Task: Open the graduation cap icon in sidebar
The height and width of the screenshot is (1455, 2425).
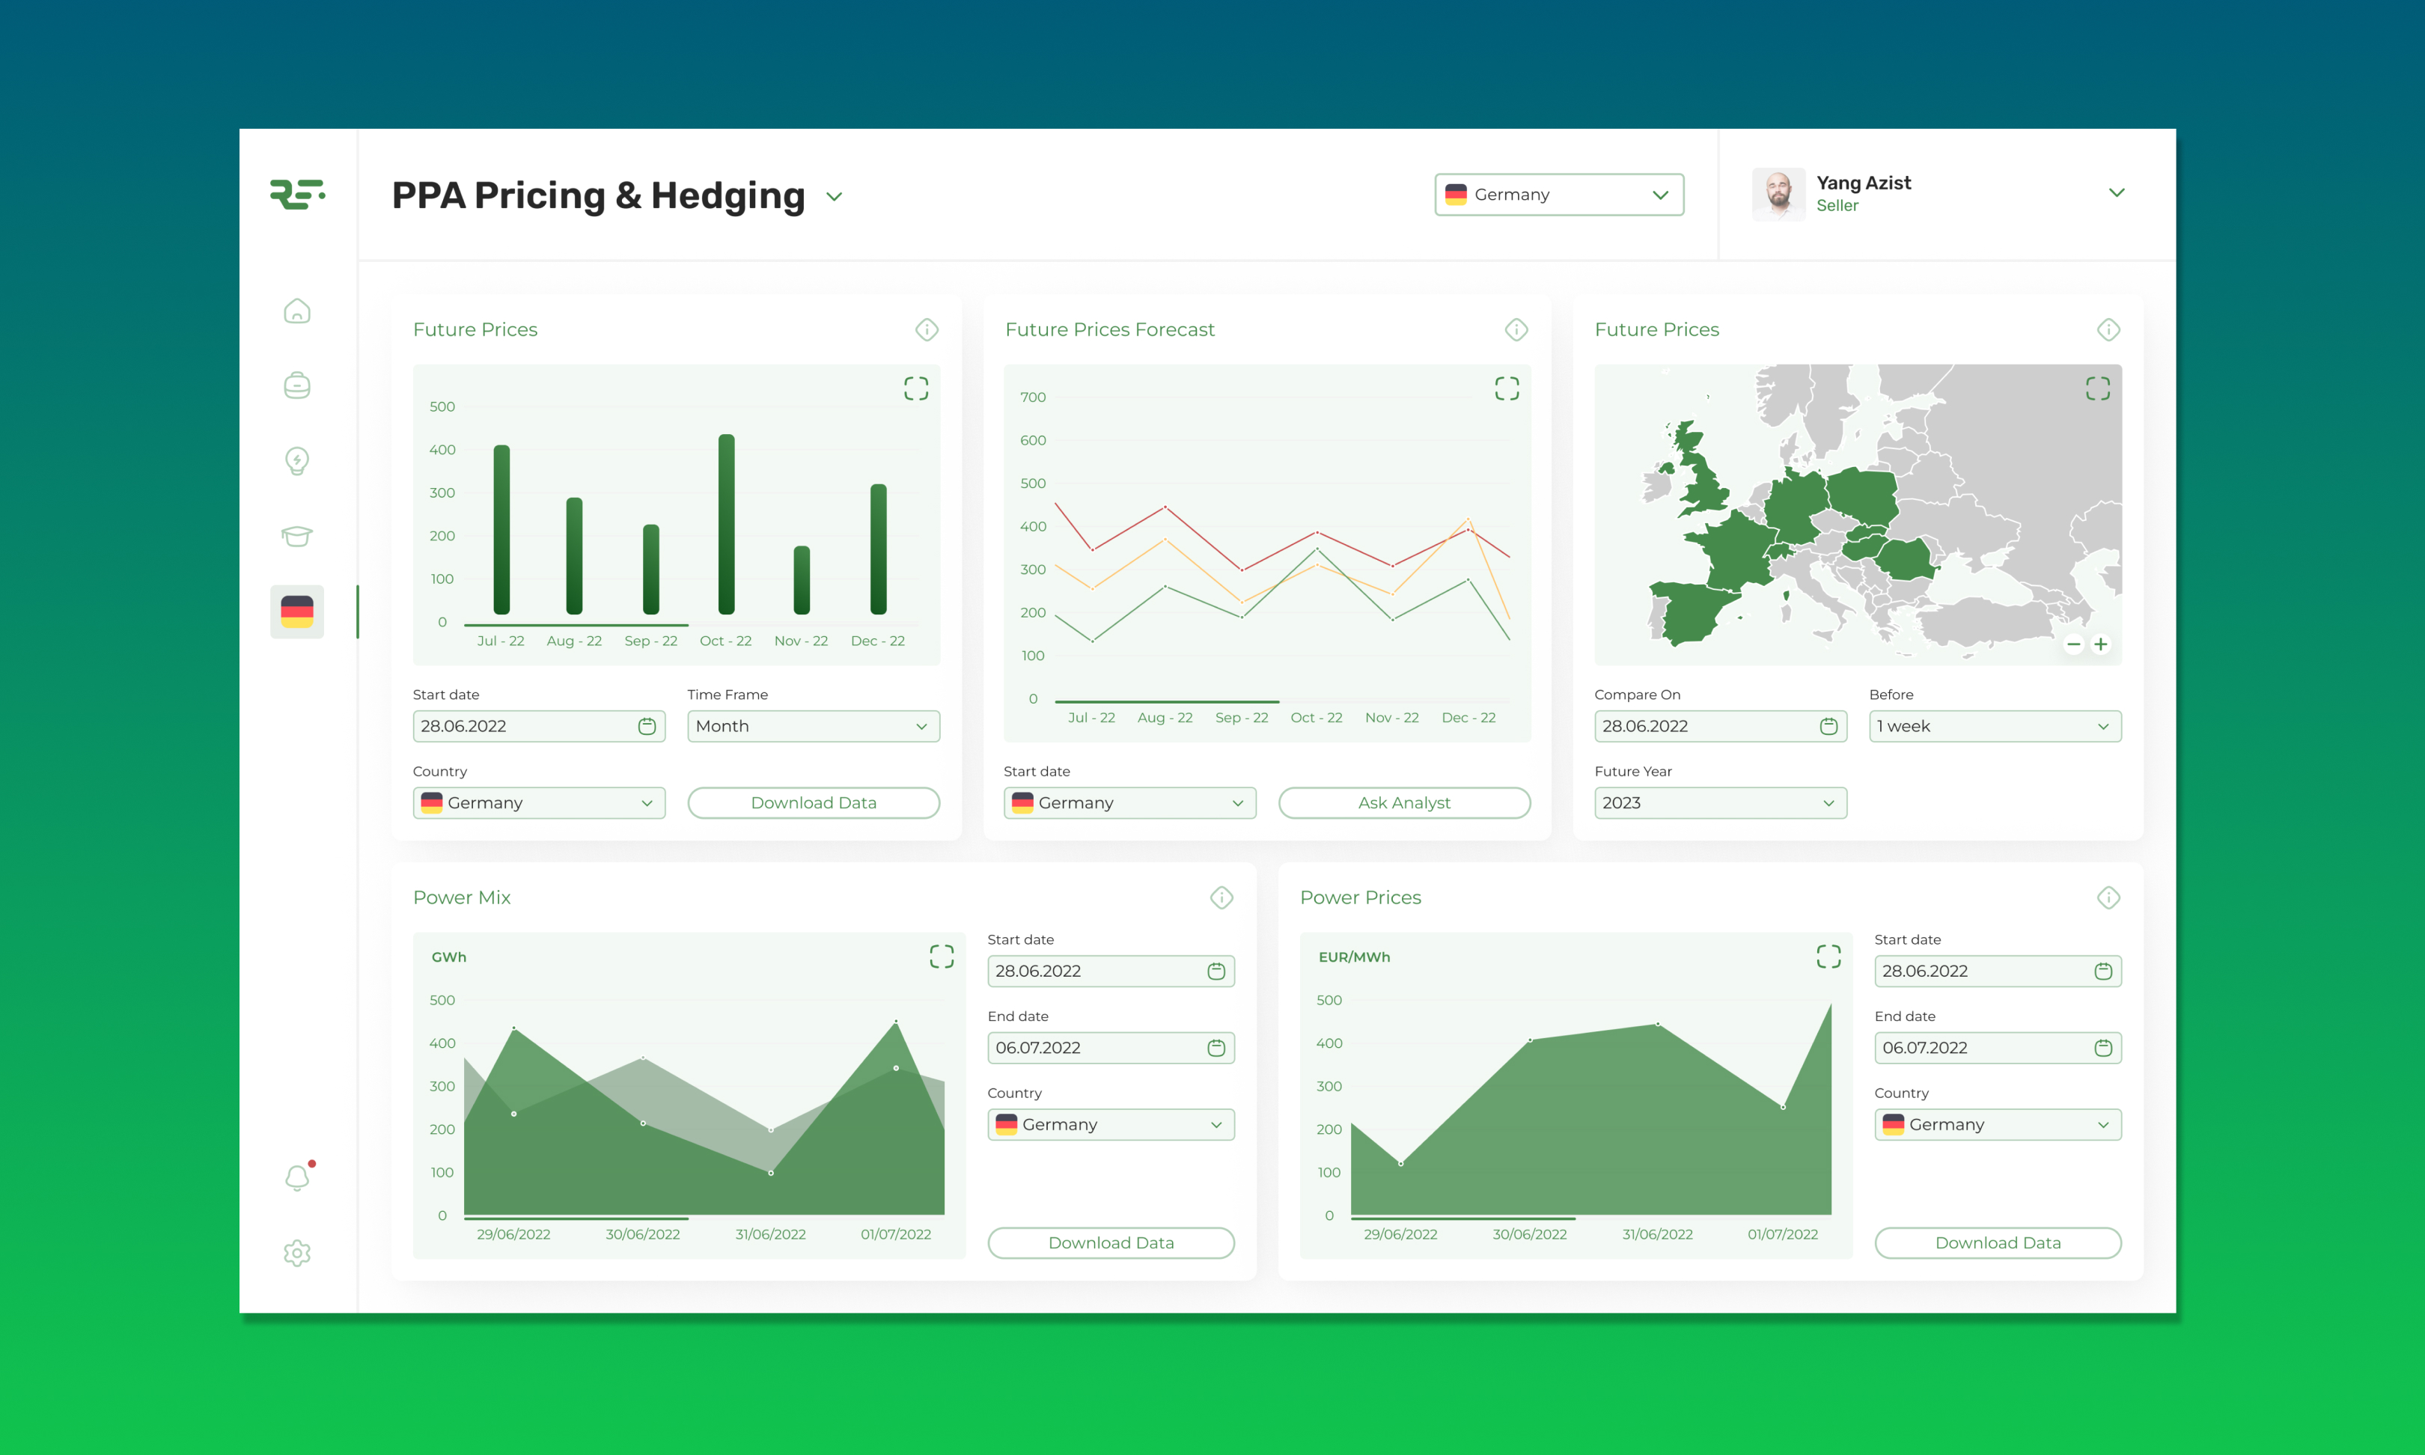Action: coord(297,535)
